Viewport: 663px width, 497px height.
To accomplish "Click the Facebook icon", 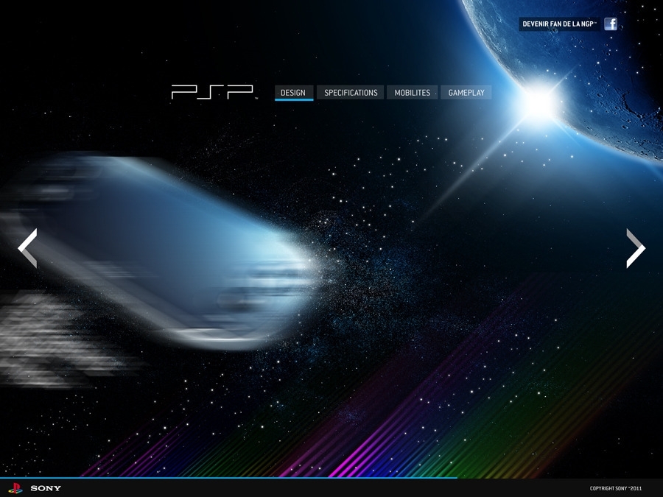I will [x=610, y=24].
